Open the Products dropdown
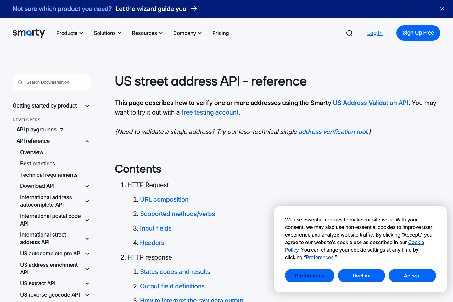Viewport: 453px width, 302px height. pyautogui.click(x=69, y=33)
